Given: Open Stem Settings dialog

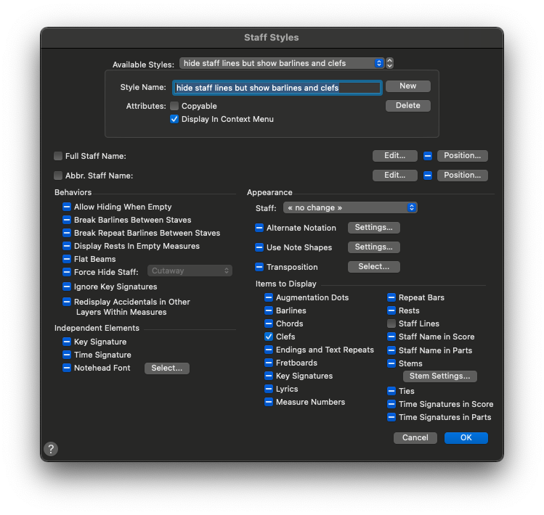Looking at the screenshot, I should click(x=440, y=376).
